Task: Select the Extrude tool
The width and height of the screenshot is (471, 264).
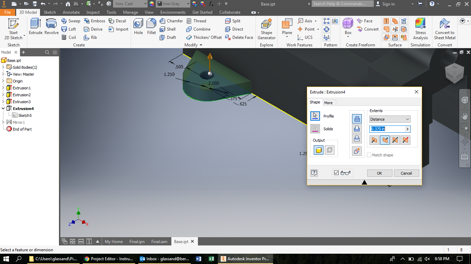Action: [x=36, y=26]
